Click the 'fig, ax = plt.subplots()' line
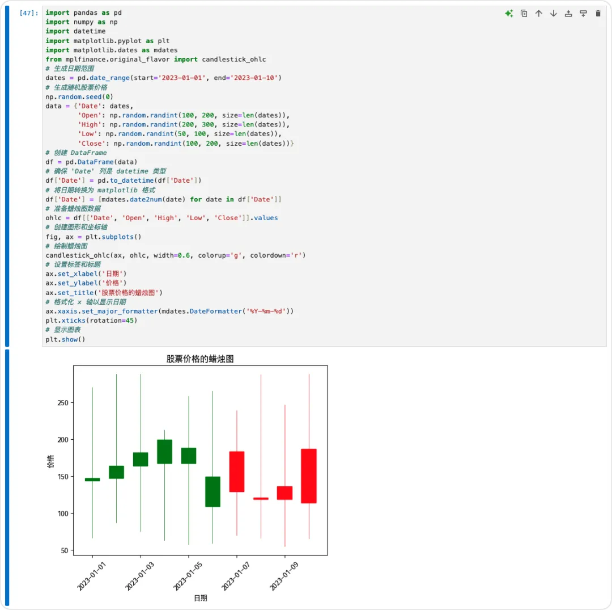The width and height of the screenshot is (612, 610). (x=93, y=237)
